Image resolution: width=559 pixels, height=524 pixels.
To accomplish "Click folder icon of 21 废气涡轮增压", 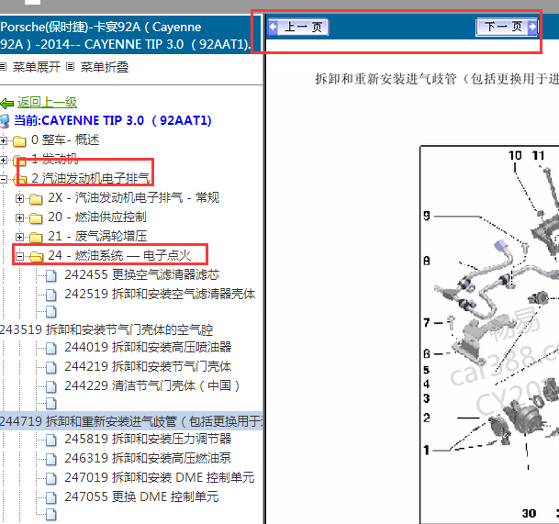I will click(36, 237).
